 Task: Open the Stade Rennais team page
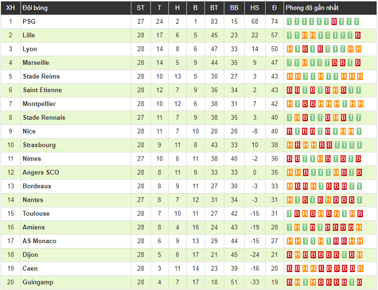tap(44, 118)
